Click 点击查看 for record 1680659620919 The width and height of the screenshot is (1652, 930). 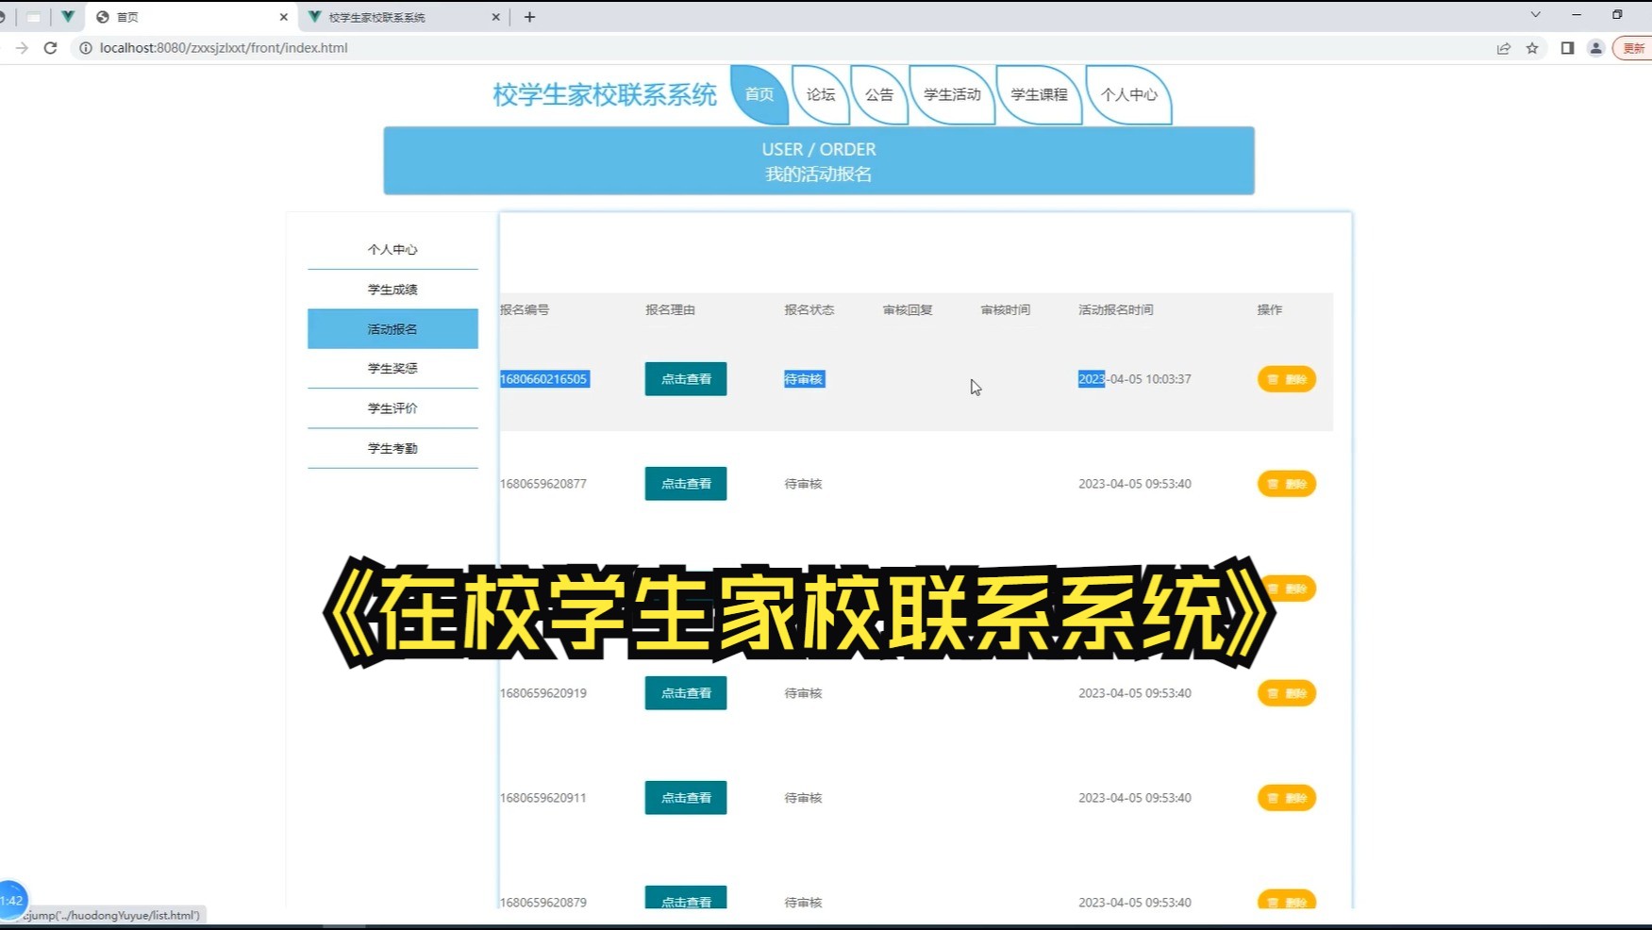coord(686,693)
